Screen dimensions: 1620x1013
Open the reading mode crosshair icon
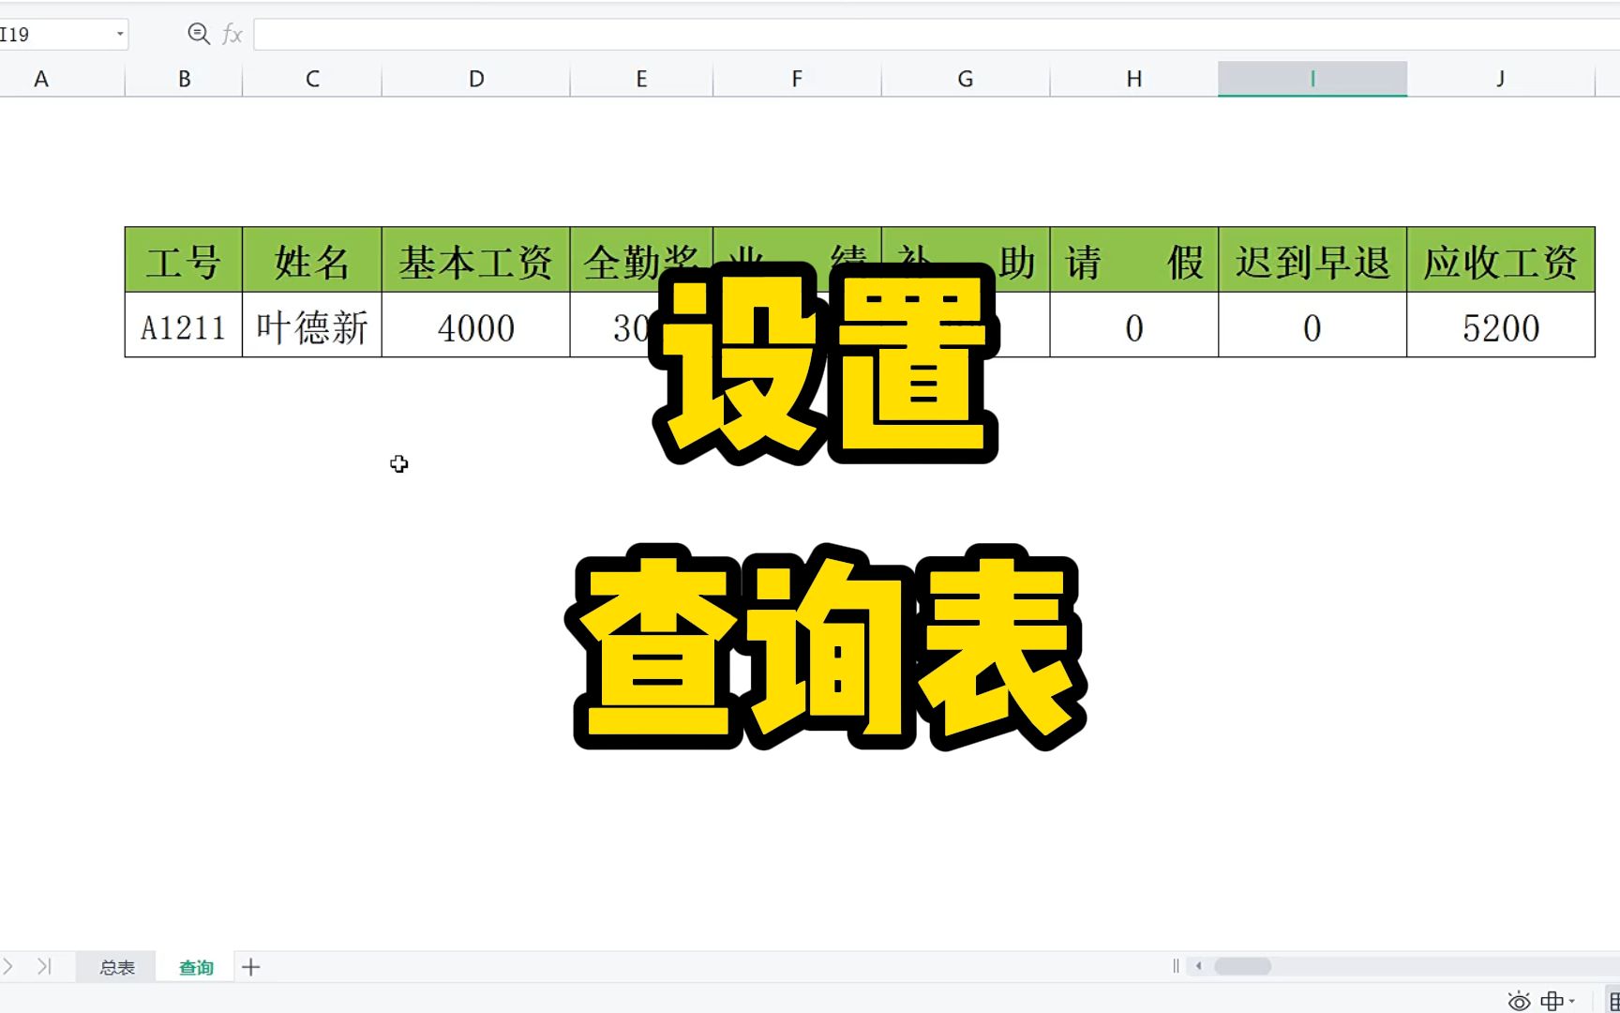point(1552,1001)
